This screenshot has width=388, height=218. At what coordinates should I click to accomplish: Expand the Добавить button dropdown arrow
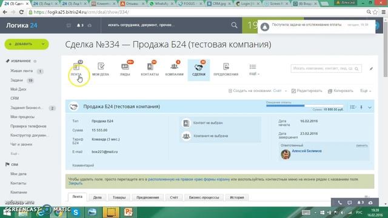pyautogui.click(x=43, y=44)
